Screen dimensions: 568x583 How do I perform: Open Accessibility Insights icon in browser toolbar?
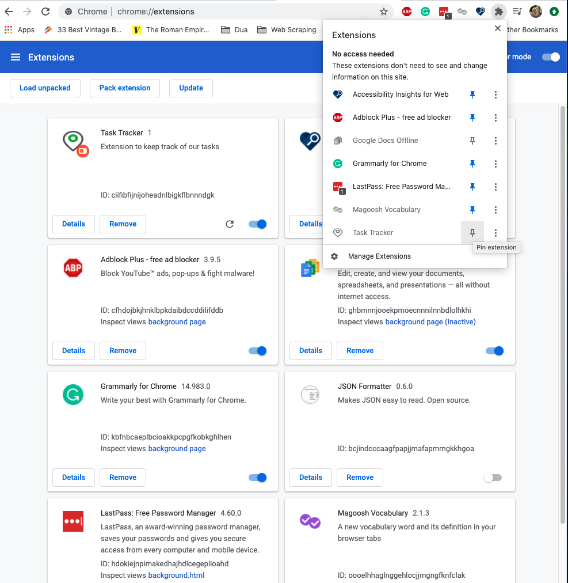point(481,12)
